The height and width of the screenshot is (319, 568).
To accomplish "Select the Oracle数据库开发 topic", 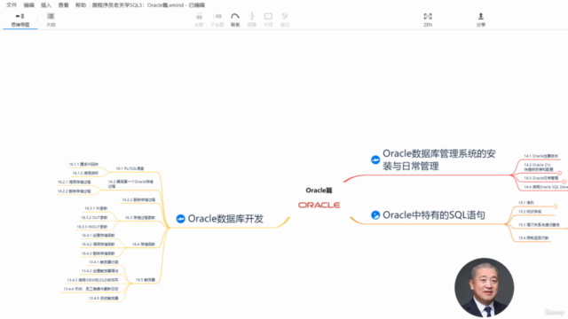I will pos(225,219).
